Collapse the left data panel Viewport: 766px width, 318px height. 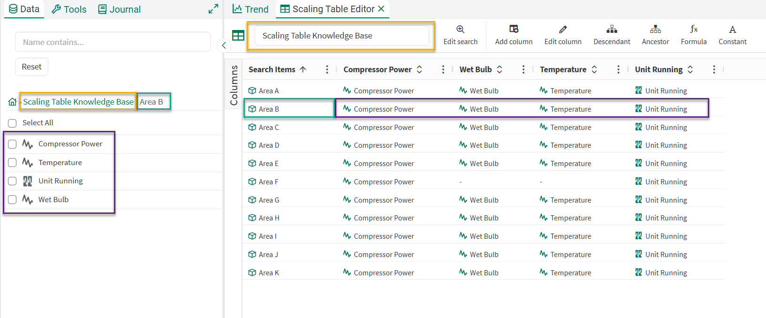point(224,45)
